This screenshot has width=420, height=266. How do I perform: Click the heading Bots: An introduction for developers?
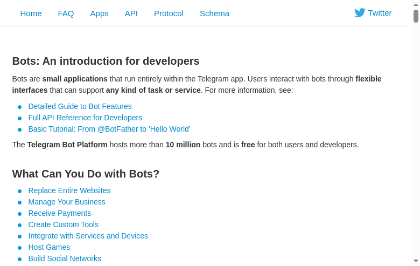coord(106,61)
